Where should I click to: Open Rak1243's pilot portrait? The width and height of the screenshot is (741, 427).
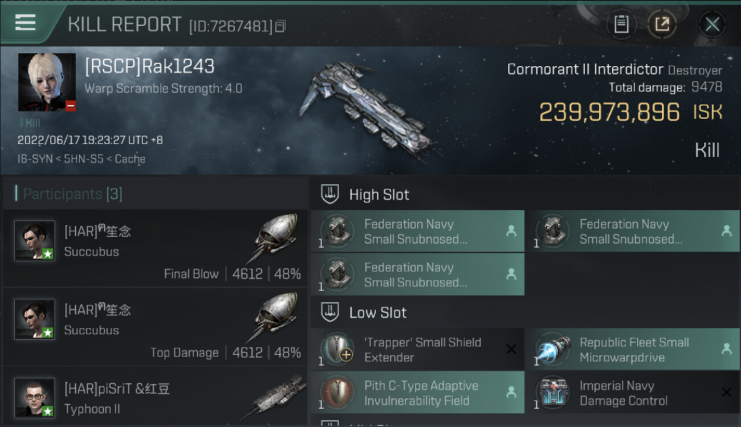pyautogui.click(x=47, y=82)
